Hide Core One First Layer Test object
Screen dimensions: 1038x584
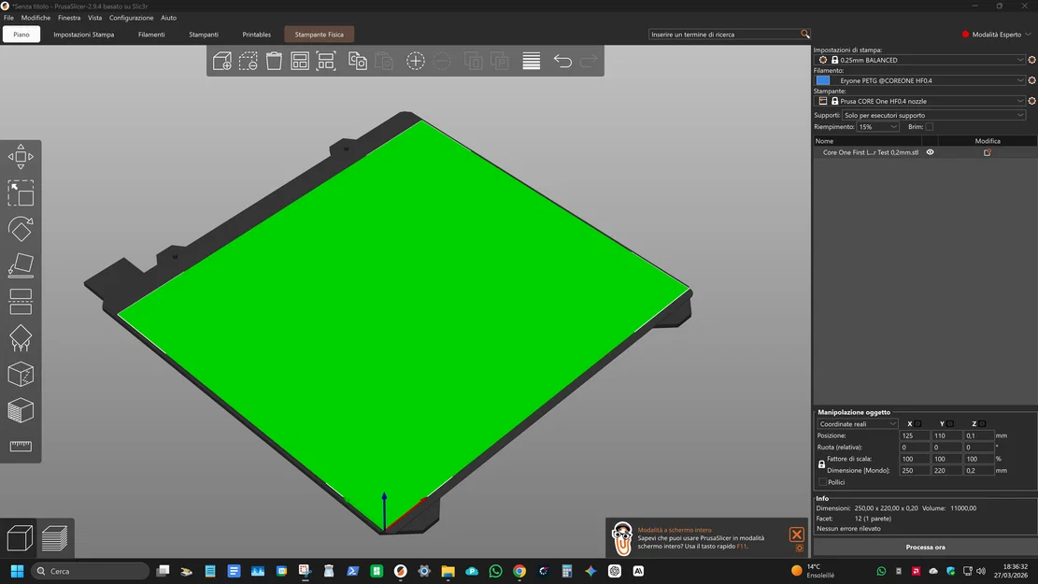coord(931,152)
